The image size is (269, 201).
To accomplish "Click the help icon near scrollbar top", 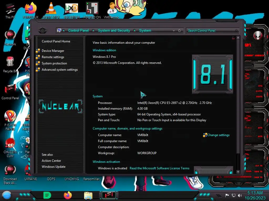I will 233,38.
